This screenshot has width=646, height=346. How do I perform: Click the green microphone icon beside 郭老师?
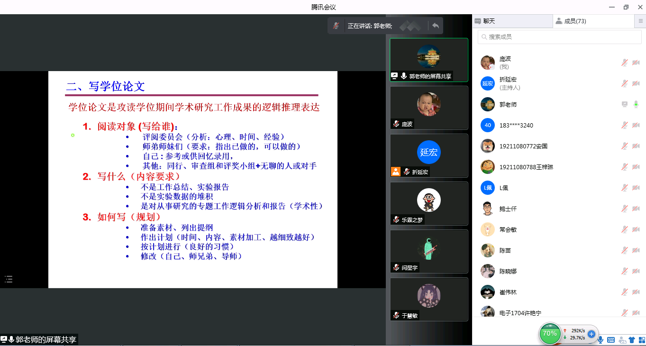pyautogui.click(x=636, y=104)
